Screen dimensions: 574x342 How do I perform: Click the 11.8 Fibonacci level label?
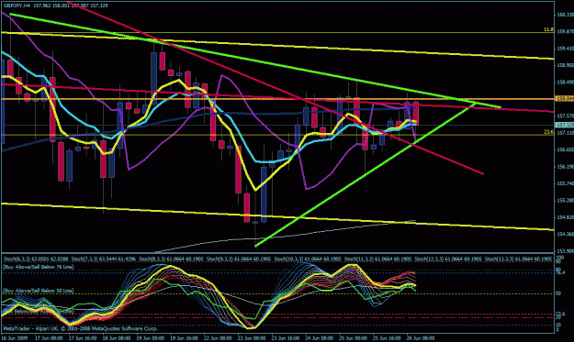[x=548, y=29]
